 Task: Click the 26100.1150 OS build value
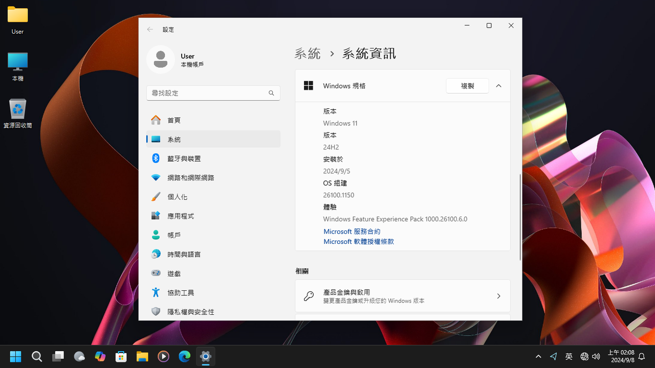click(x=339, y=195)
